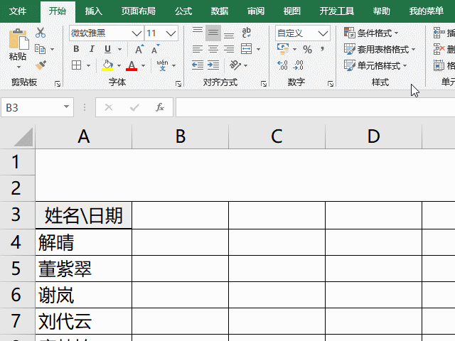The width and height of the screenshot is (455, 341).
Task: Center text horizontally
Action: tap(213, 49)
